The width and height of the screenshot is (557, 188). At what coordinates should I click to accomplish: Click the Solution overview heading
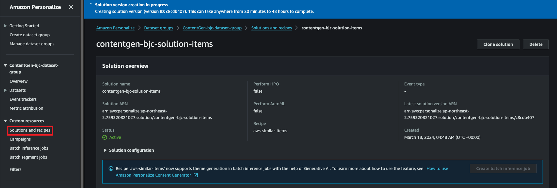point(125,66)
